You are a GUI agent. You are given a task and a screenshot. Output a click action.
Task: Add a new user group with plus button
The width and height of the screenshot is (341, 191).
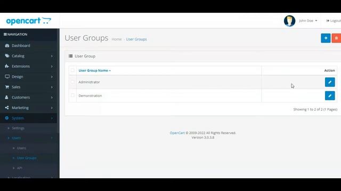326,38
